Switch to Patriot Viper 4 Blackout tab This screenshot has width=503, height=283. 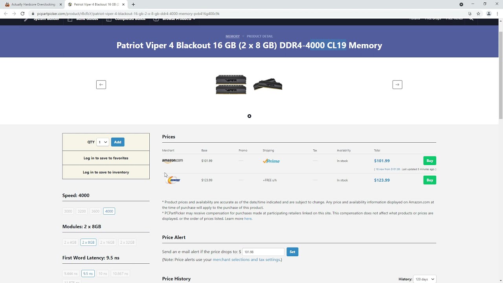96,4
